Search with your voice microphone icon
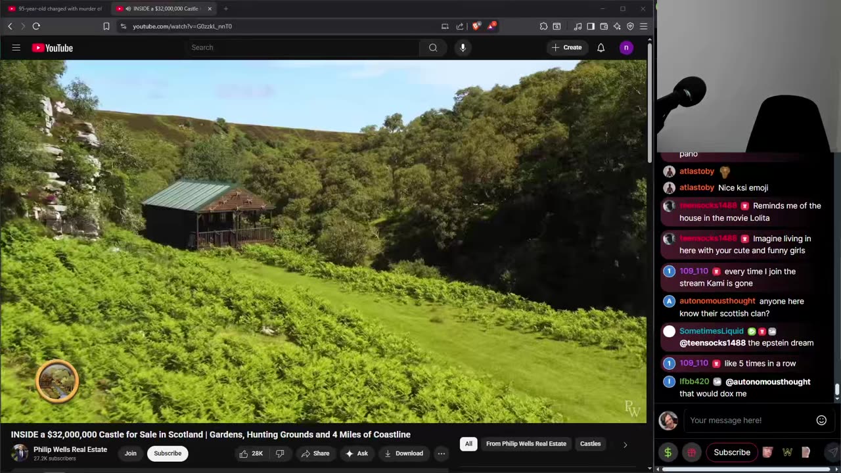 (463, 47)
